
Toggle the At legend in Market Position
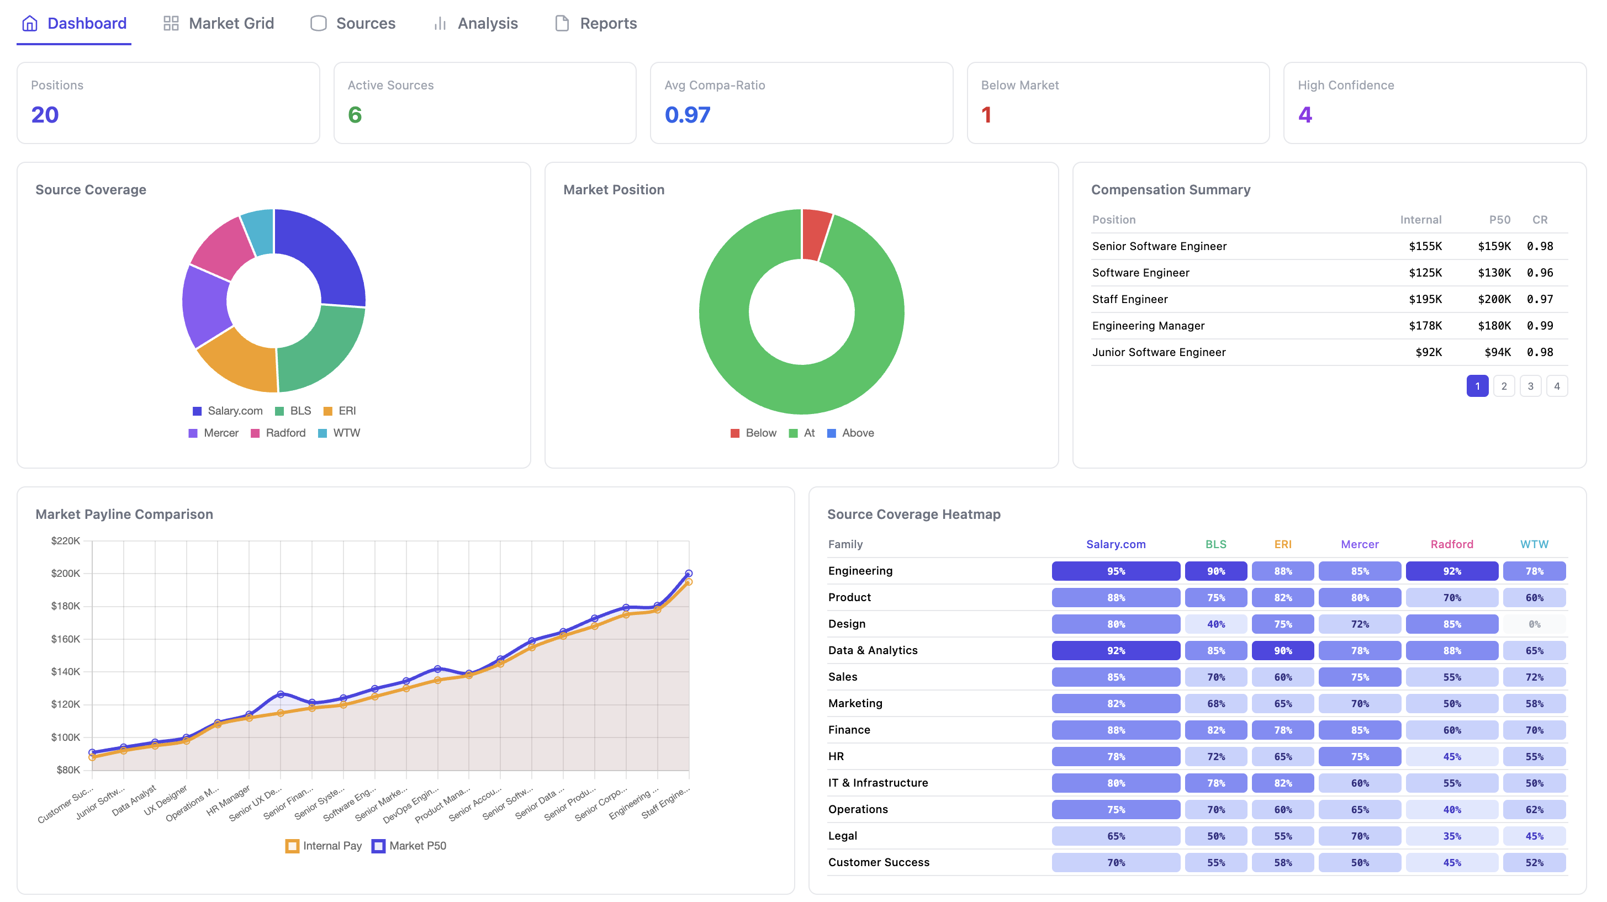(x=802, y=433)
